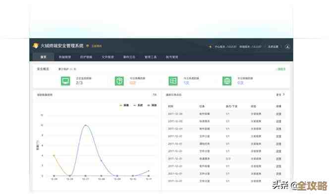Open the 管理工具 tab

(151, 57)
